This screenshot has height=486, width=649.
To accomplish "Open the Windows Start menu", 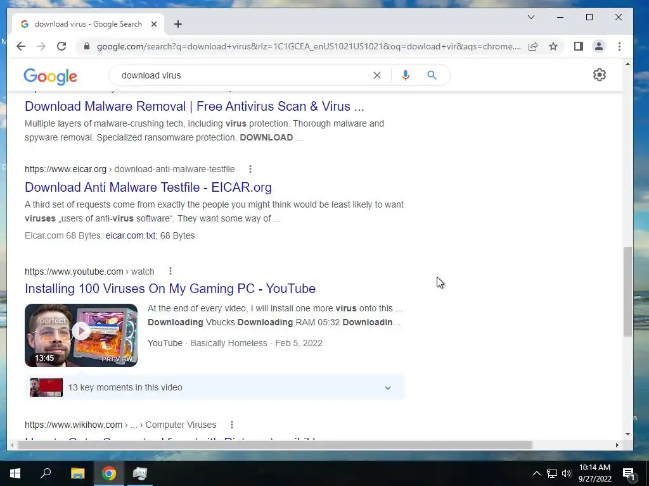I will coord(15,473).
